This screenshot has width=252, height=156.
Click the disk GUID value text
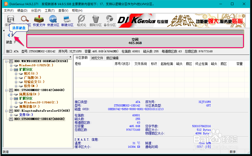(x=136, y=109)
